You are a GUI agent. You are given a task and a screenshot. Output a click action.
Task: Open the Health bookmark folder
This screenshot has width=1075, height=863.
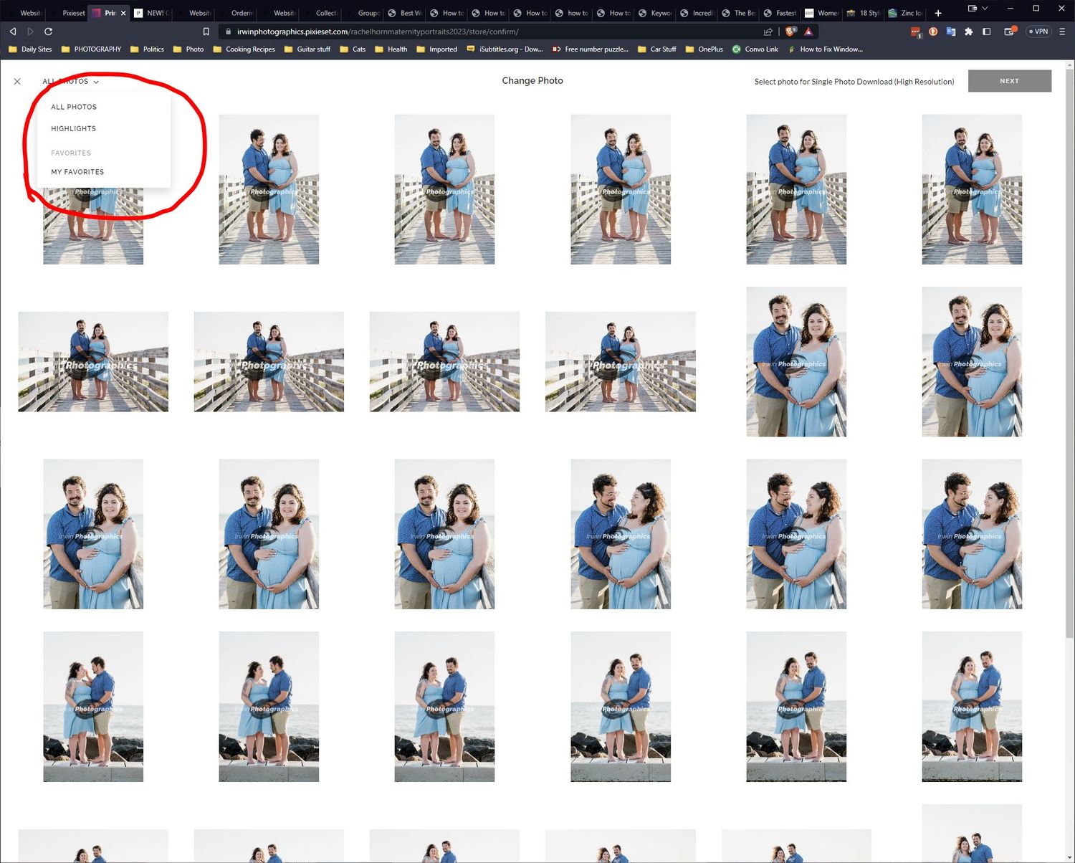point(391,49)
